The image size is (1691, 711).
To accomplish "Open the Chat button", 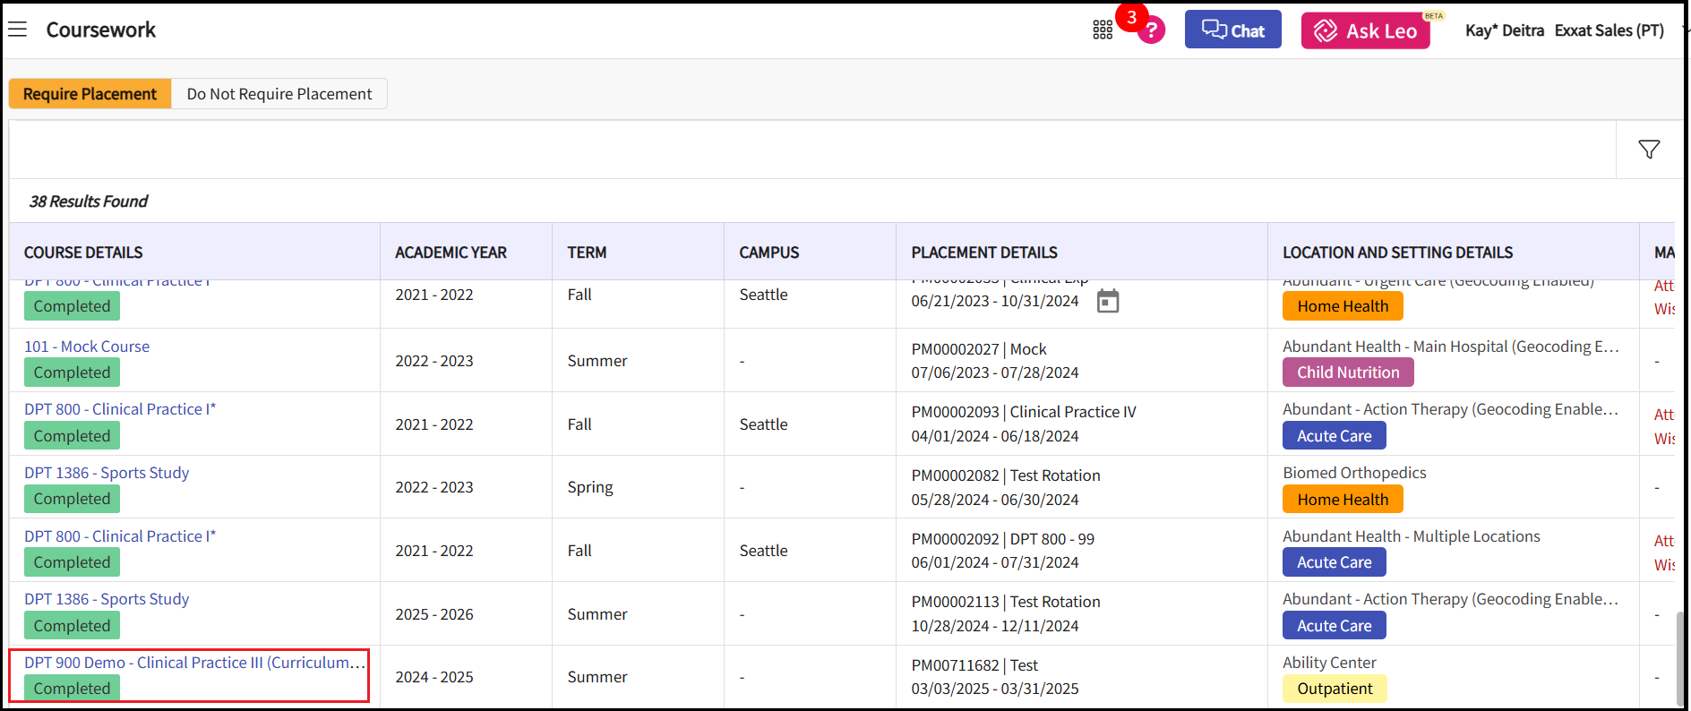I will click(x=1232, y=30).
